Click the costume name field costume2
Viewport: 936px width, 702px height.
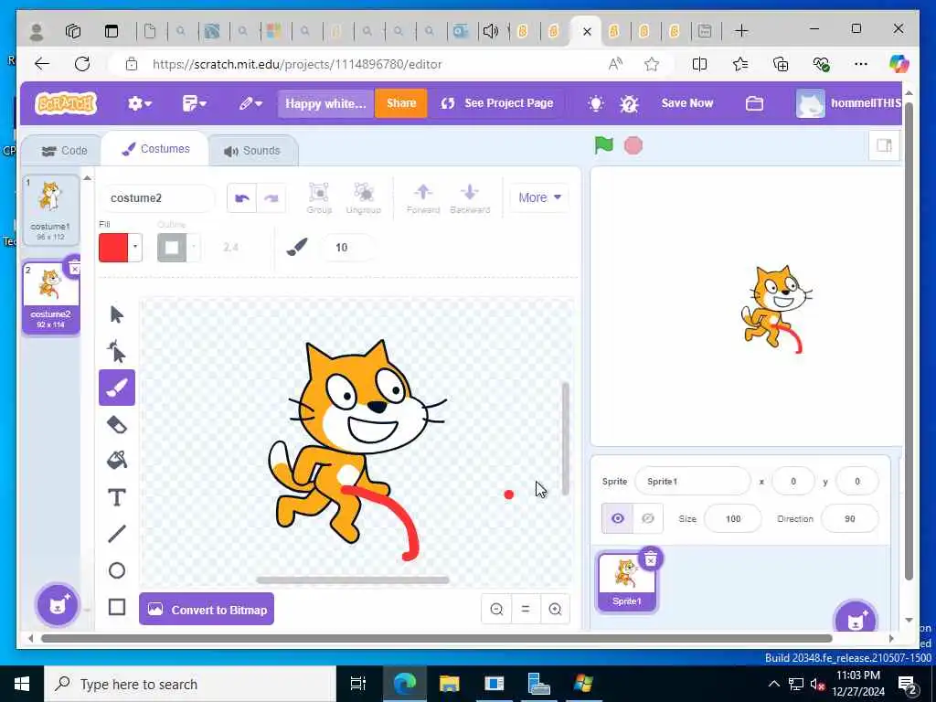point(157,198)
